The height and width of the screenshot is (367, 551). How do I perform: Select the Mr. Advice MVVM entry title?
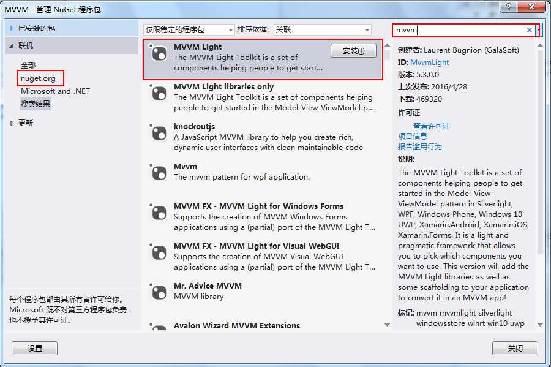(208, 286)
